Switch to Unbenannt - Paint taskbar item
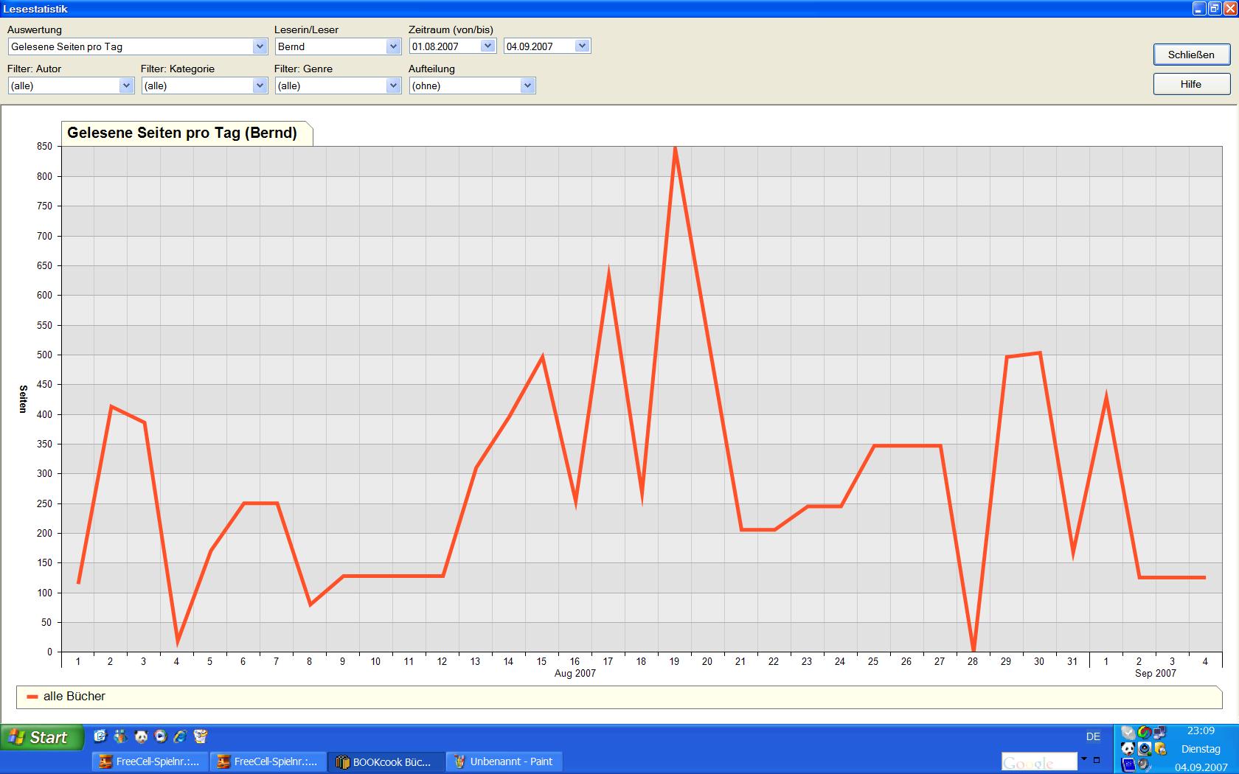This screenshot has height=774, width=1239. coord(504,761)
